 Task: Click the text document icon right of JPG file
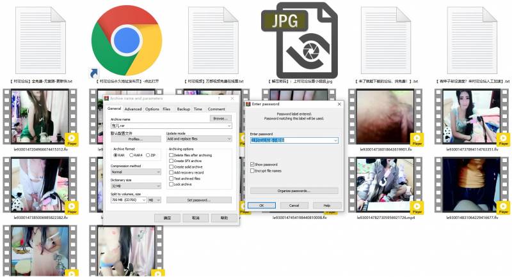click(388, 40)
